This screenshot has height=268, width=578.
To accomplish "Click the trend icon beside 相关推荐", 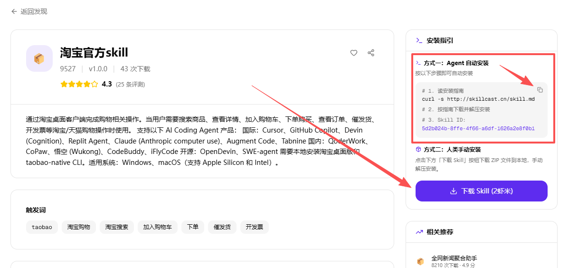I will click(x=419, y=232).
